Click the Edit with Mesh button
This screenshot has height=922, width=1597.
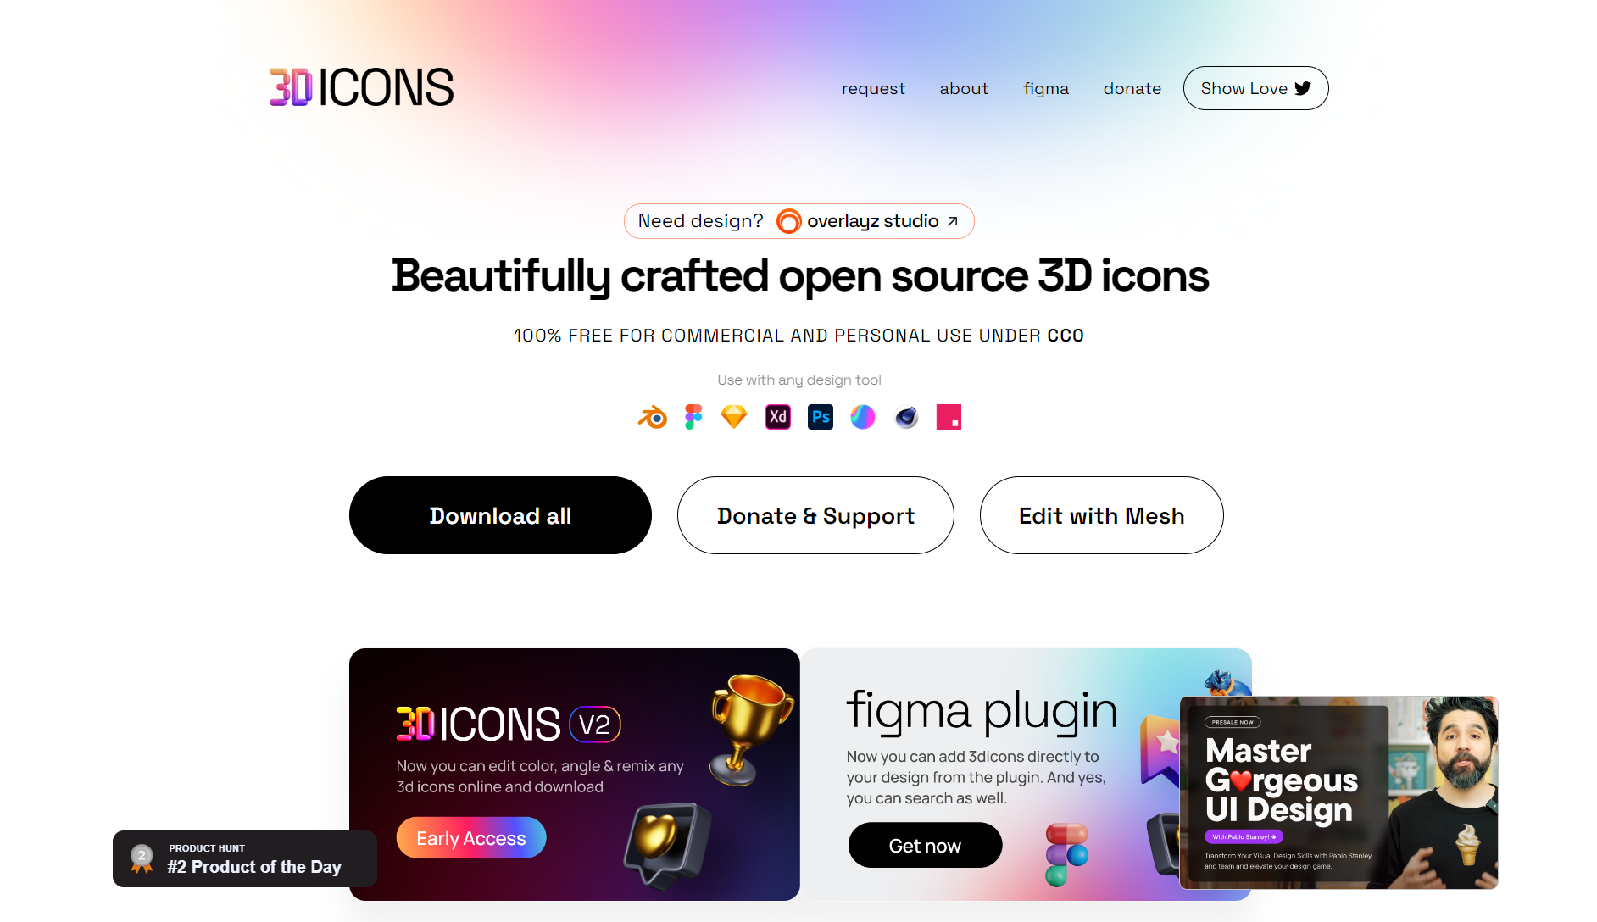(x=1102, y=515)
